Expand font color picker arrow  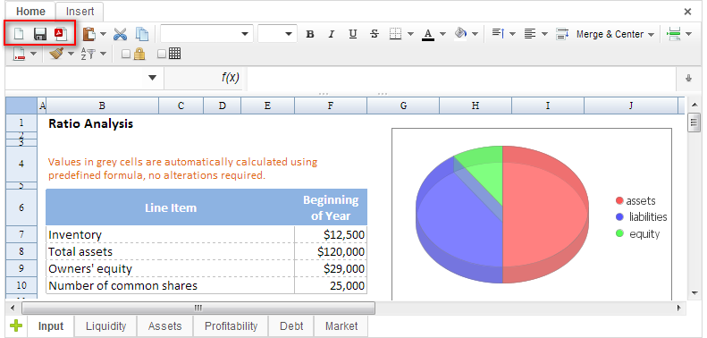(x=442, y=34)
